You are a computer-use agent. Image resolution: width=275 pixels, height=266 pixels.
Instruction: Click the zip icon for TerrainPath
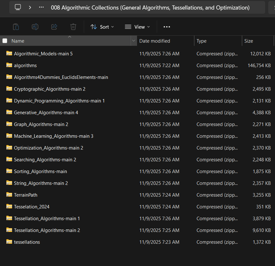click(x=9, y=195)
